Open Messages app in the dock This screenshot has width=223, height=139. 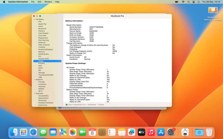43,132
